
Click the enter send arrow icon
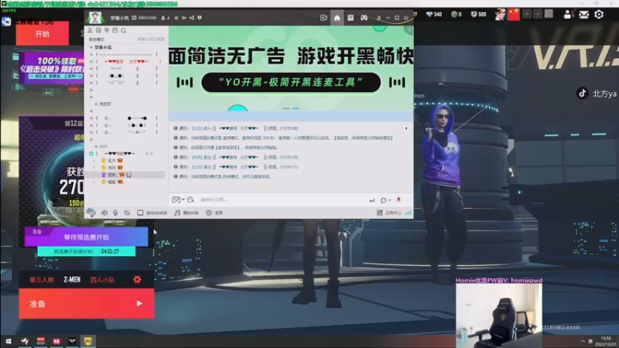[x=372, y=200]
